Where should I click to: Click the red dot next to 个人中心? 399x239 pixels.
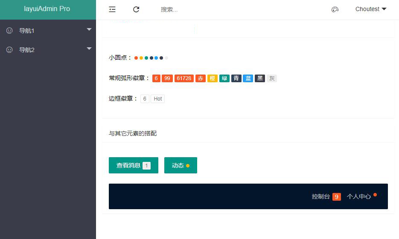375,195
